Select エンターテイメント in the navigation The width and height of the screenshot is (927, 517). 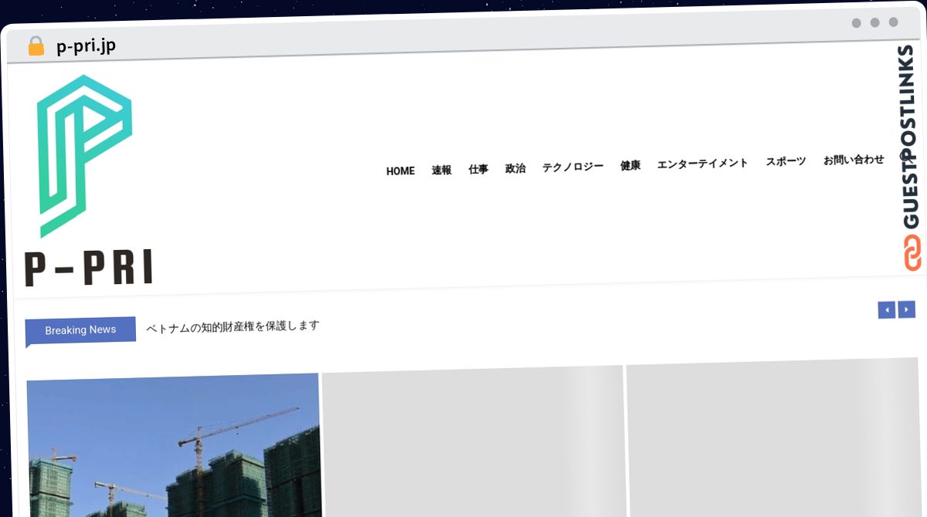(x=702, y=164)
